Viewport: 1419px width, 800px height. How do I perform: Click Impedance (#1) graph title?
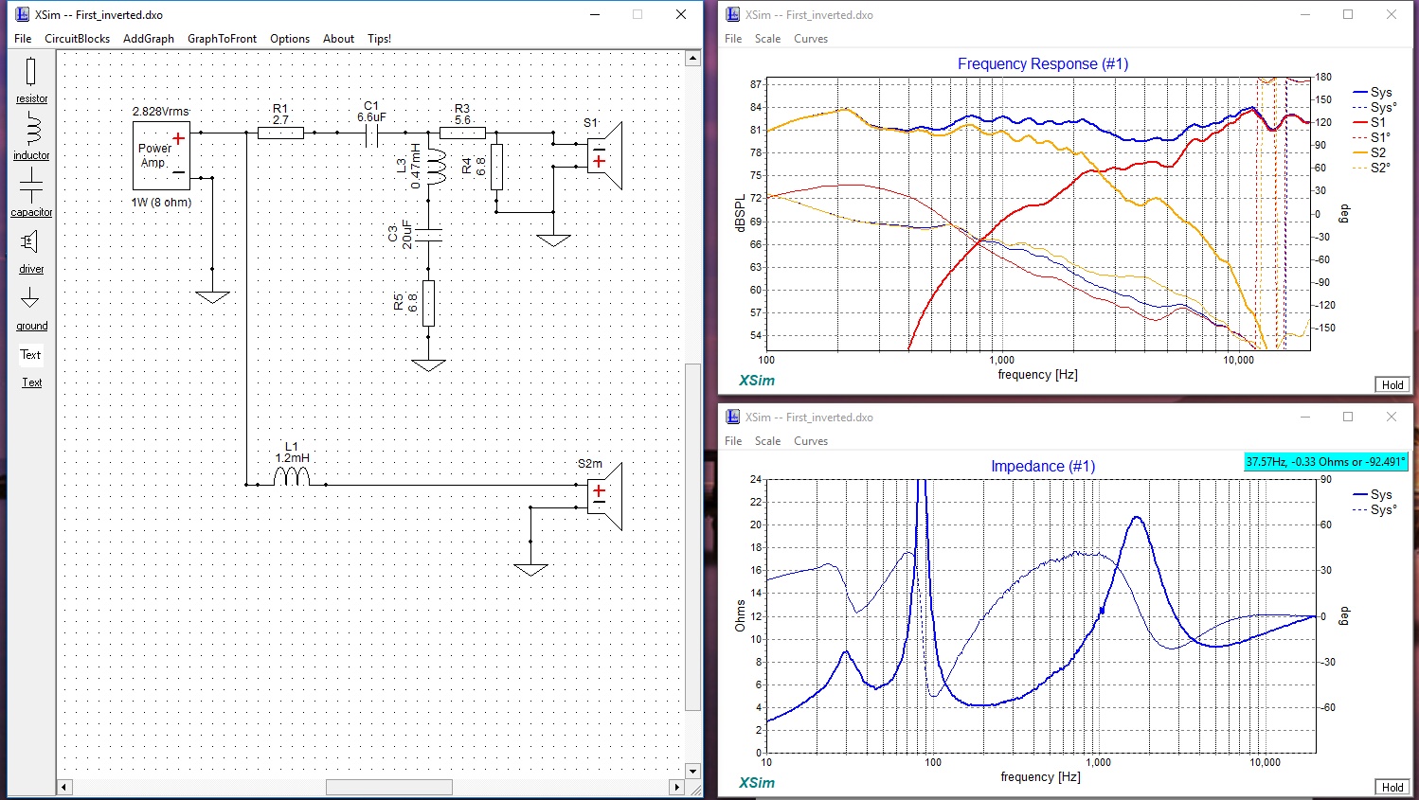[1043, 467]
